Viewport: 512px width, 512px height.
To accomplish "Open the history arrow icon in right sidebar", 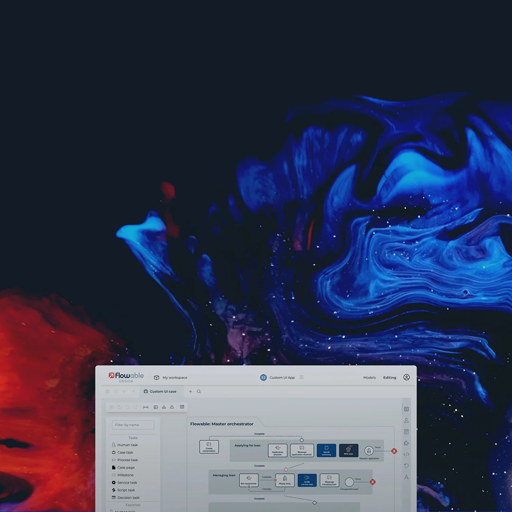I will pos(406,466).
